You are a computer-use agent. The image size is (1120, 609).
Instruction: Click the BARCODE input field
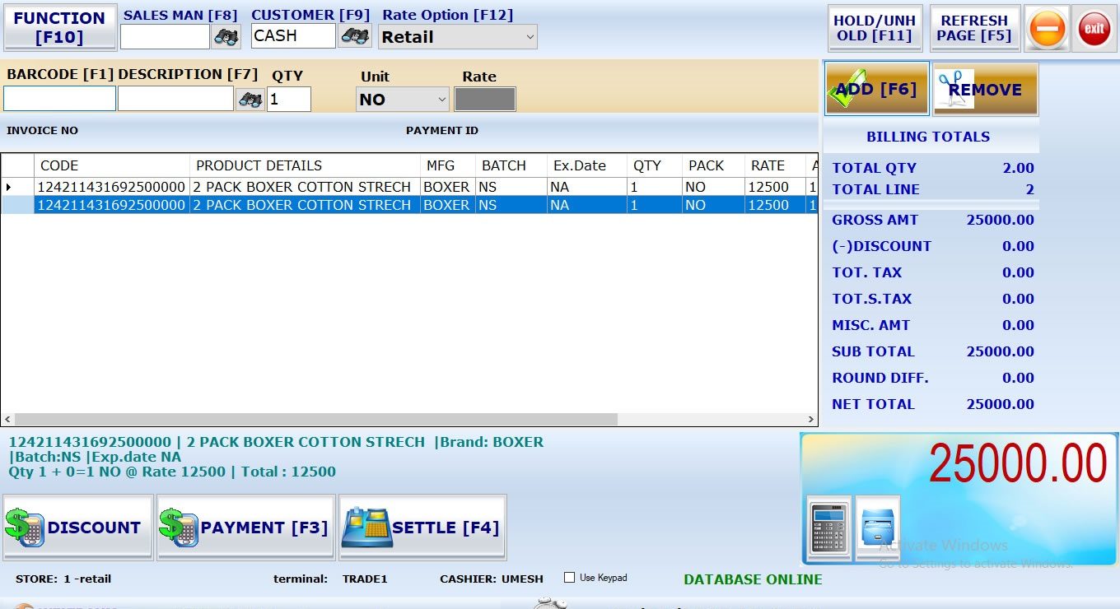pyautogui.click(x=59, y=99)
